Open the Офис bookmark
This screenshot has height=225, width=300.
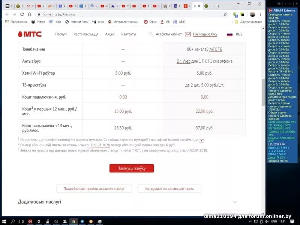(x=150, y=22)
